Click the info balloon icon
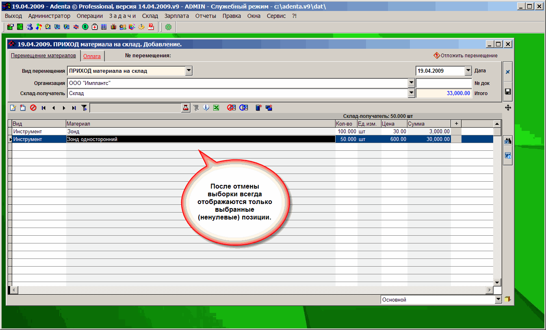This screenshot has height=330, width=546. click(206, 108)
